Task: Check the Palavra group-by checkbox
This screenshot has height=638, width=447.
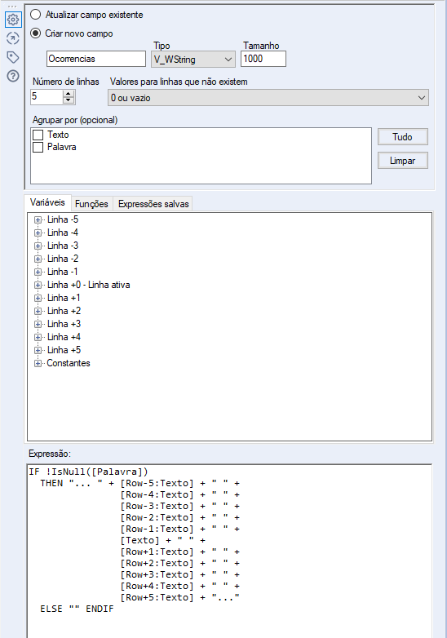Action: [x=38, y=147]
